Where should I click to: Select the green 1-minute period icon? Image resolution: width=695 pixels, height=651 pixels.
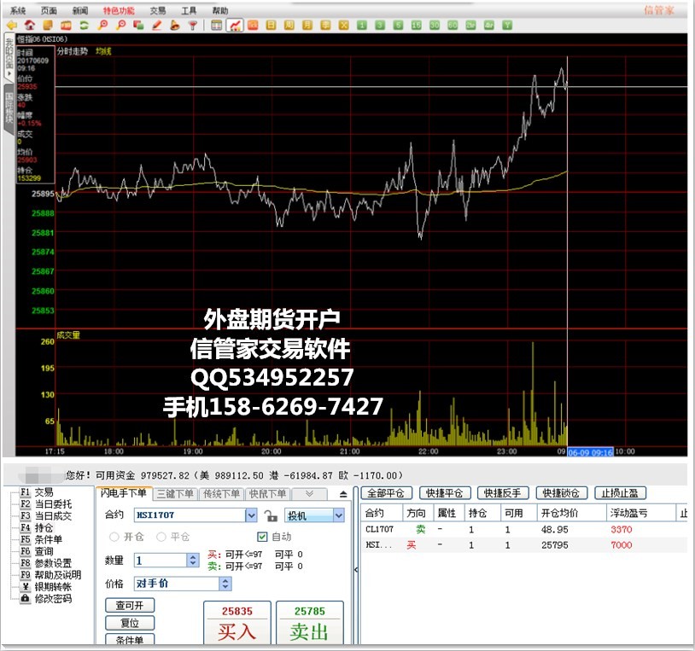[362, 26]
